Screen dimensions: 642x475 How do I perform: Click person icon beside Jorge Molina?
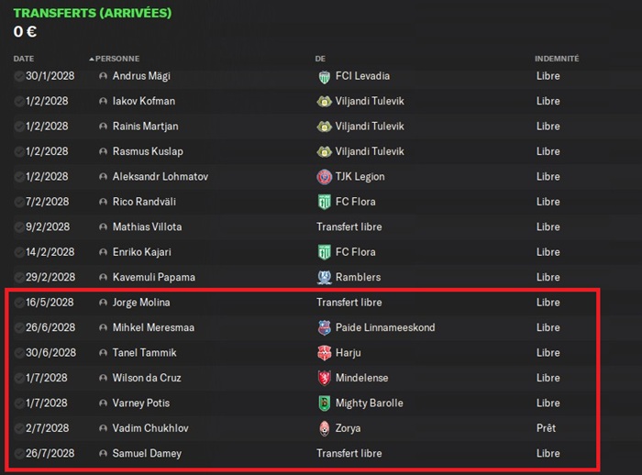(103, 303)
